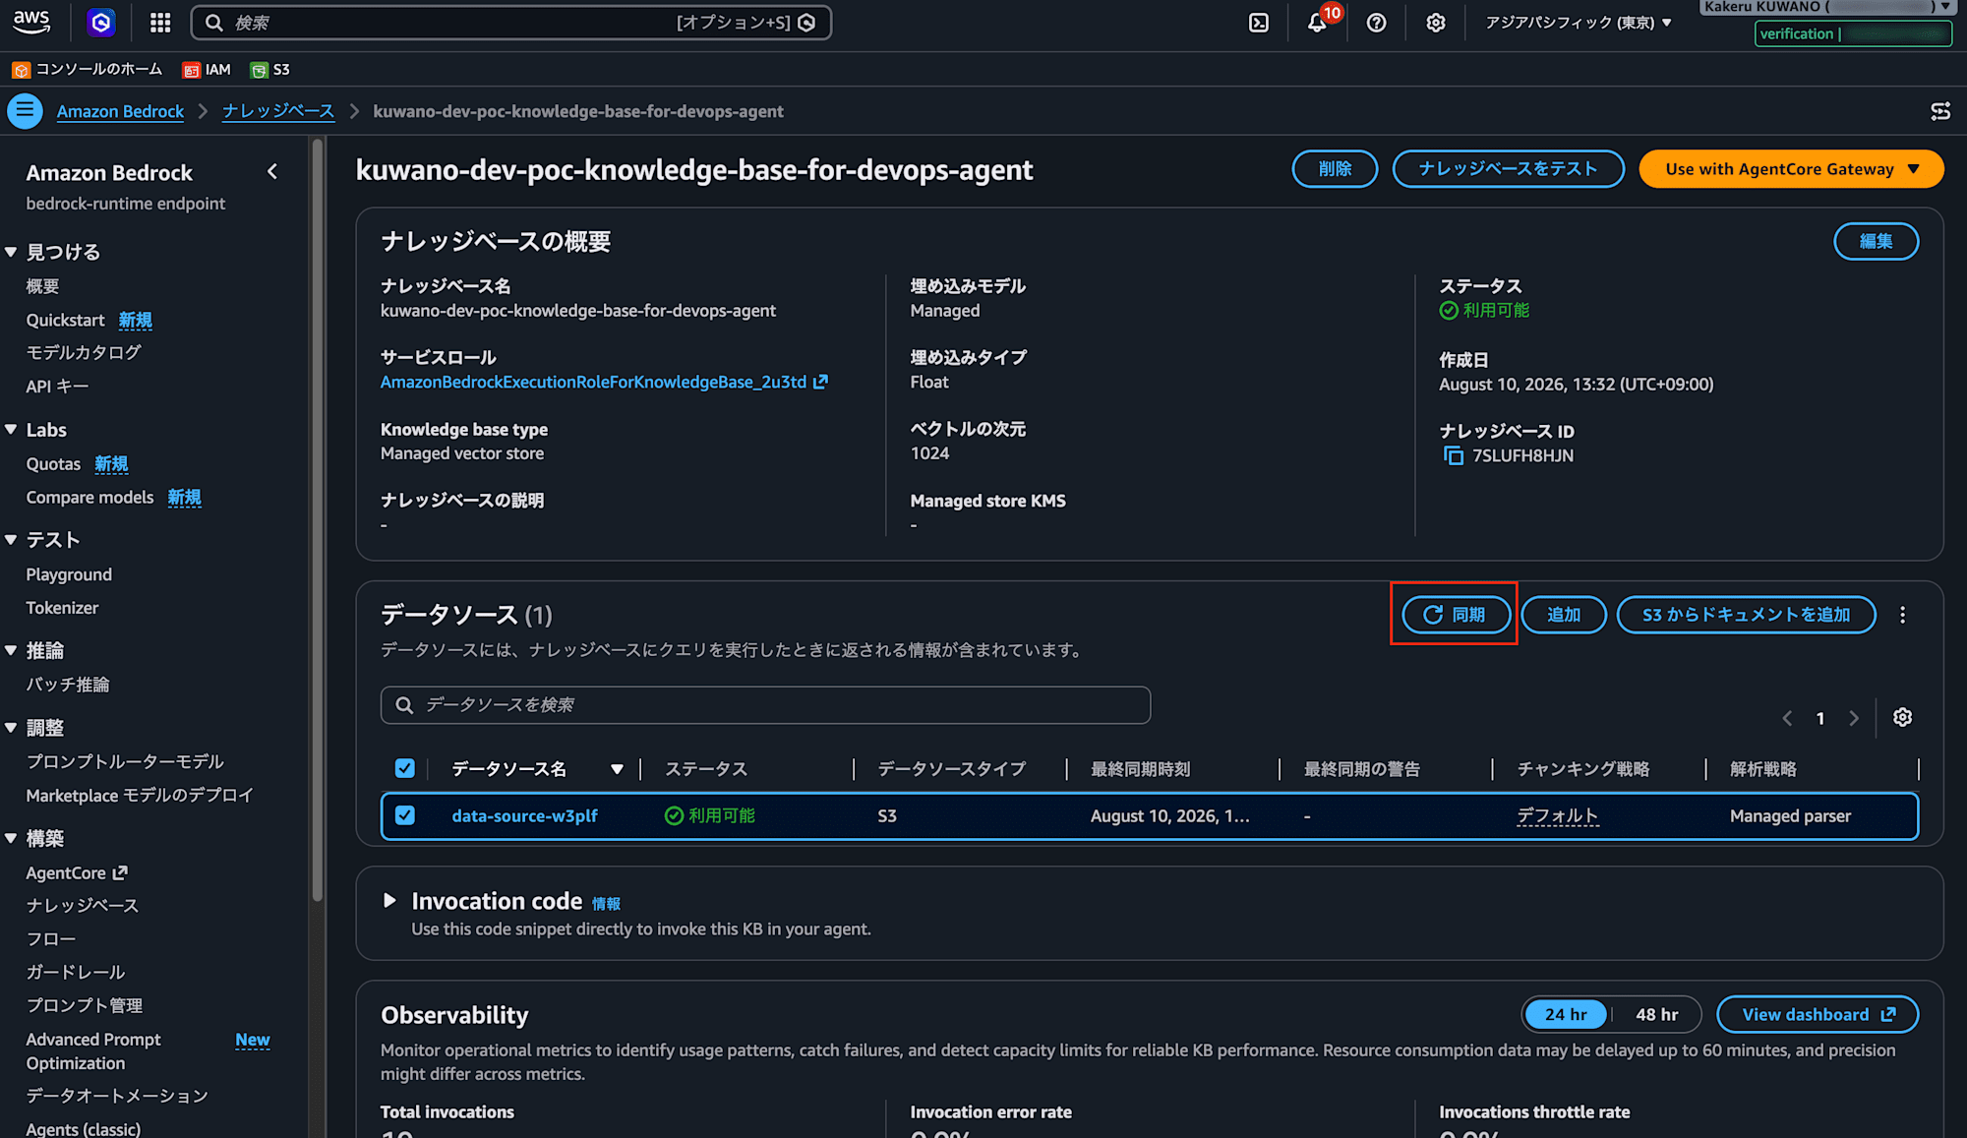Collapse the 見つける sidebar section
1967x1138 pixels.
pyautogui.click(x=11, y=252)
